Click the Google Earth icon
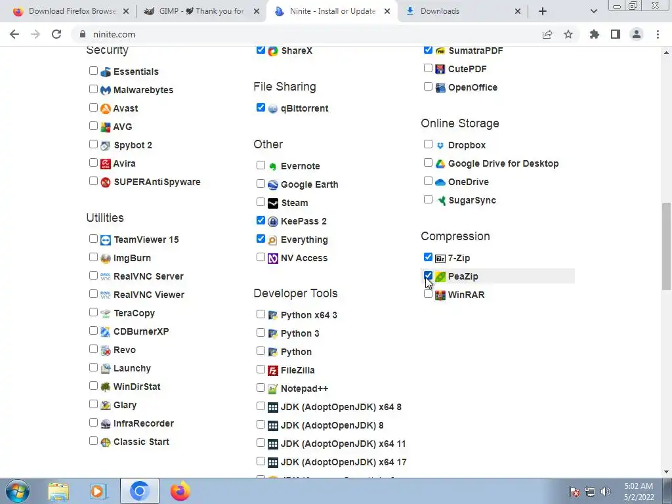Viewport: 672px width, 504px height. (273, 184)
